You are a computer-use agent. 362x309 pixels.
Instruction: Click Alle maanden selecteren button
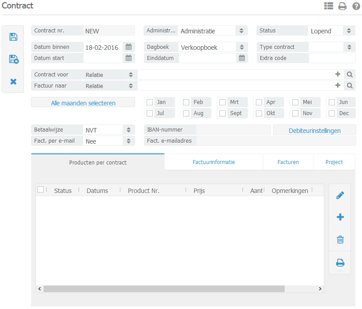point(83,103)
